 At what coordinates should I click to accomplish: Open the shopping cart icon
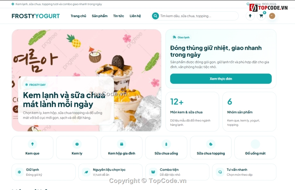pos(261,16)
